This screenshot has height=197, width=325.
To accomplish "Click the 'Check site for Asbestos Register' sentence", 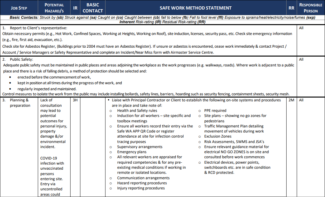I will pyautogui.click(x=144, y=49).
